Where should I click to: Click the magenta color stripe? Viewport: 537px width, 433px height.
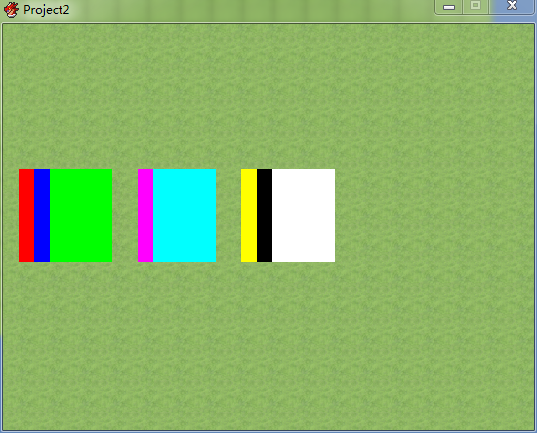145,216
